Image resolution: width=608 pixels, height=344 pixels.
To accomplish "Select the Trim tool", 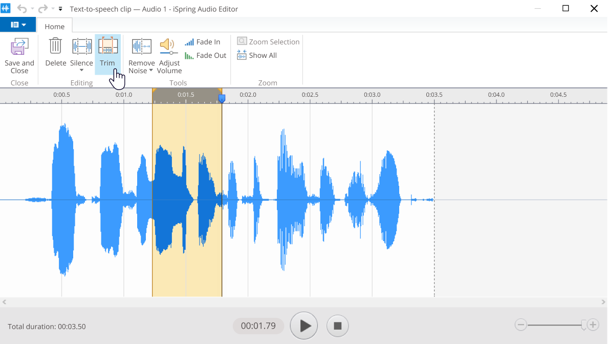I will [107, 54].
